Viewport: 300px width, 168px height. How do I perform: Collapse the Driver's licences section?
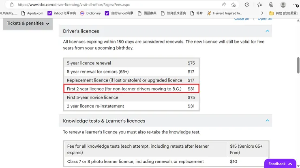pos(267,31)
